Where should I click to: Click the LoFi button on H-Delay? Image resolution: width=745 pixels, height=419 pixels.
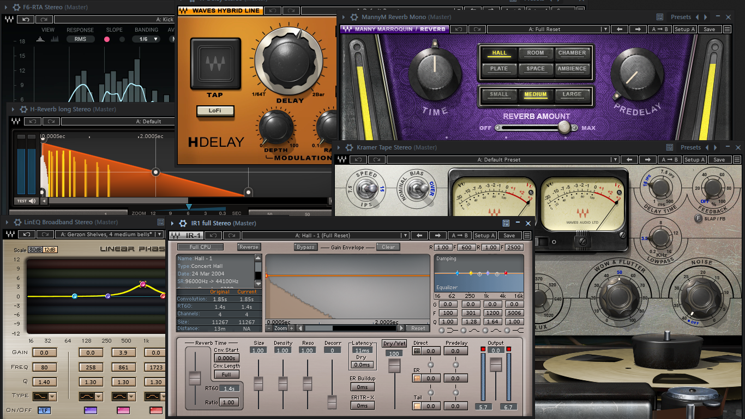click(215, 111)
